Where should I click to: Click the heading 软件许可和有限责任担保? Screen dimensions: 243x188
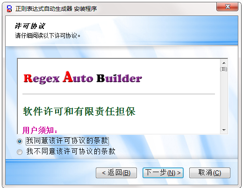pyautogui.click(x=79, y=111)
